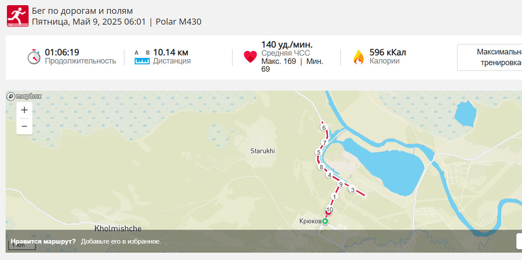
Task: Click the green route start marker
Action: point(325,221)
